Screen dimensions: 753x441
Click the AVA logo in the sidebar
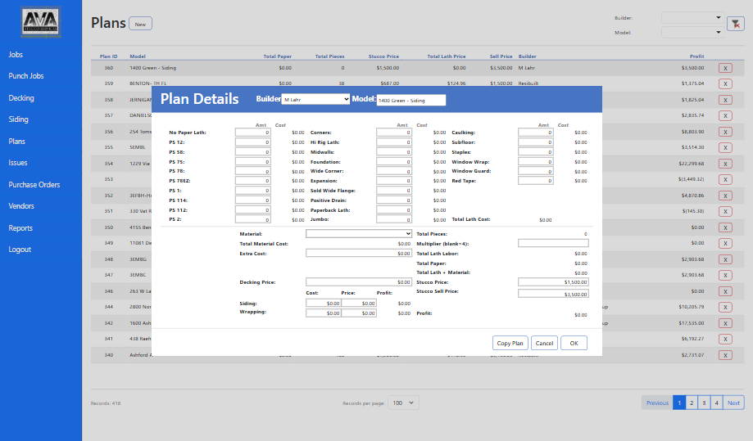pos(41,22)
